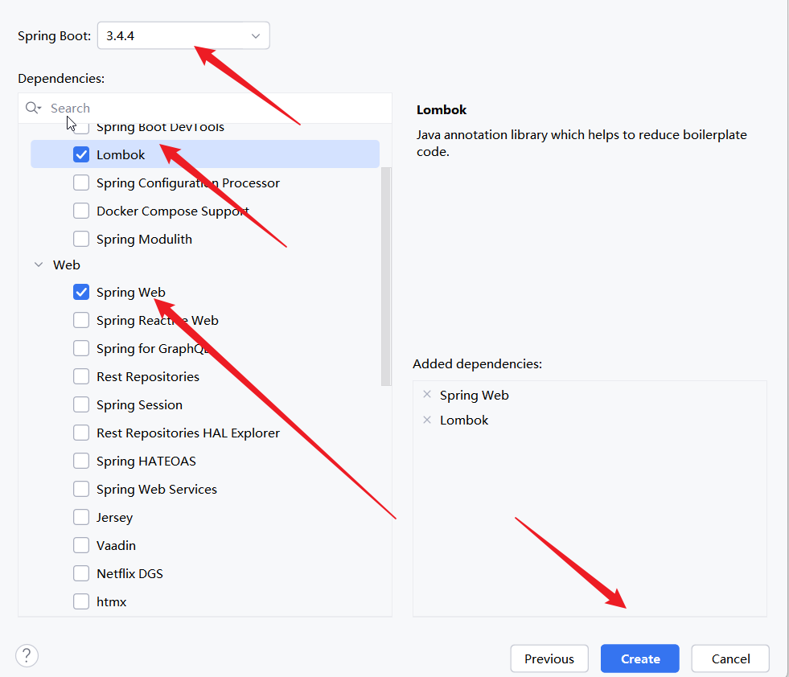Check the htmx checkbox

click(x=81, y=602)
